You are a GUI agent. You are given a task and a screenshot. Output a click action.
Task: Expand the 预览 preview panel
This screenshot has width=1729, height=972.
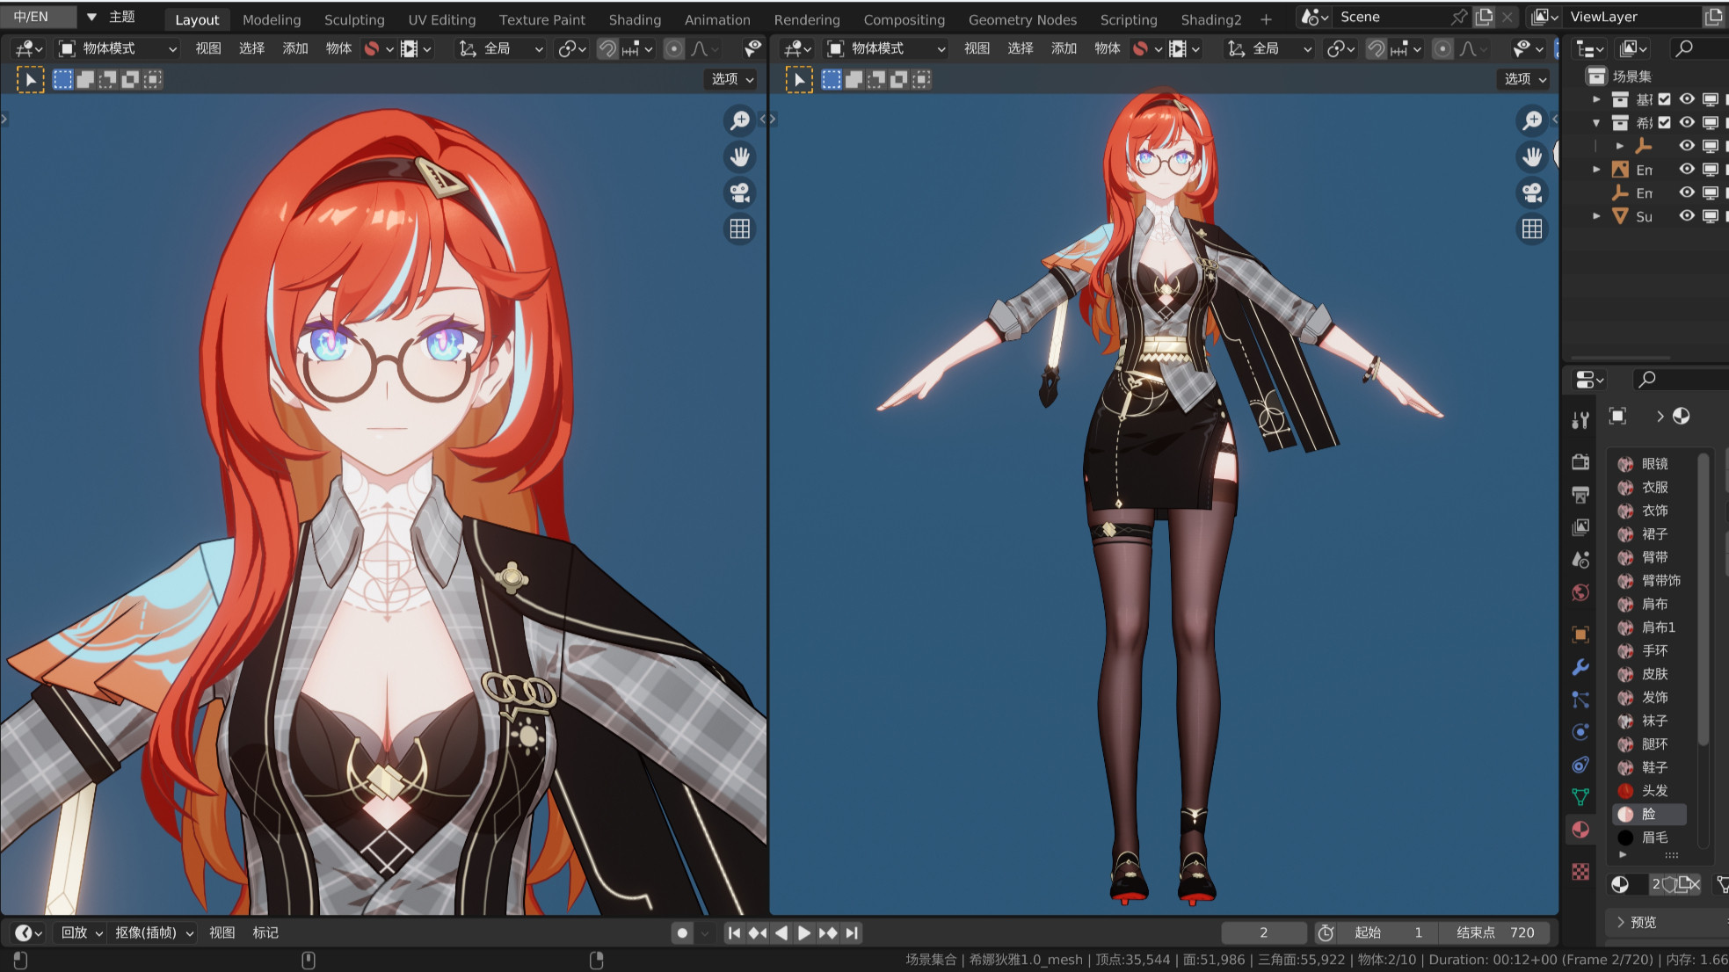coord(1642,922)
